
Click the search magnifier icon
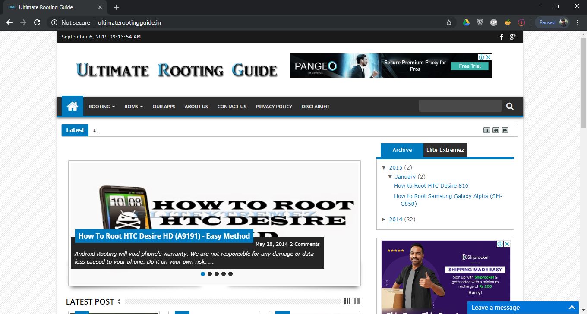(510, 106)
